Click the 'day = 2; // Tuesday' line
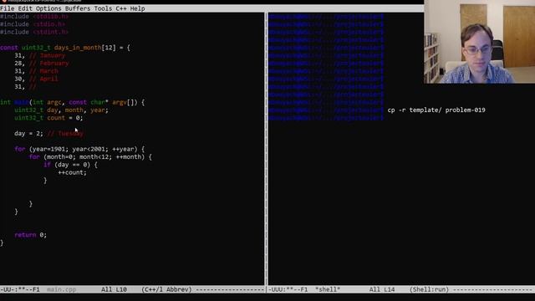Viewport: 535px width, 301px height. tap(48, 134)
